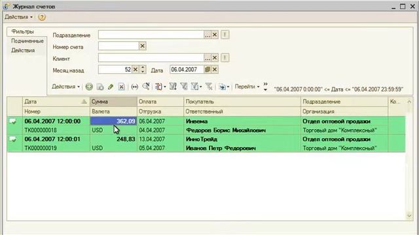Image resolution: width=419 pixels, height=235 pixels.
Task: Click the document icon of row ТК000000019
Action: point(13,139)
